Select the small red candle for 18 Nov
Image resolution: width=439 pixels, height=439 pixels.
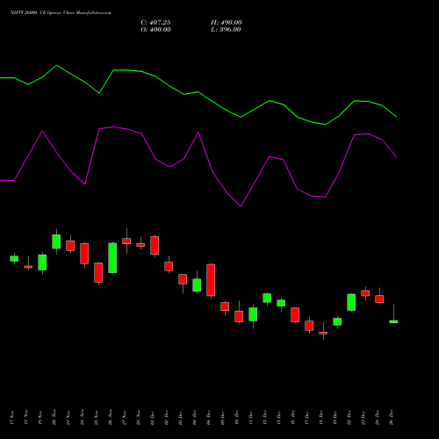[28, 267]
